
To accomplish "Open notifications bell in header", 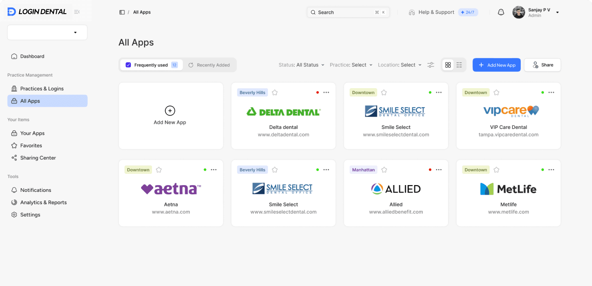I will [501, 12].
